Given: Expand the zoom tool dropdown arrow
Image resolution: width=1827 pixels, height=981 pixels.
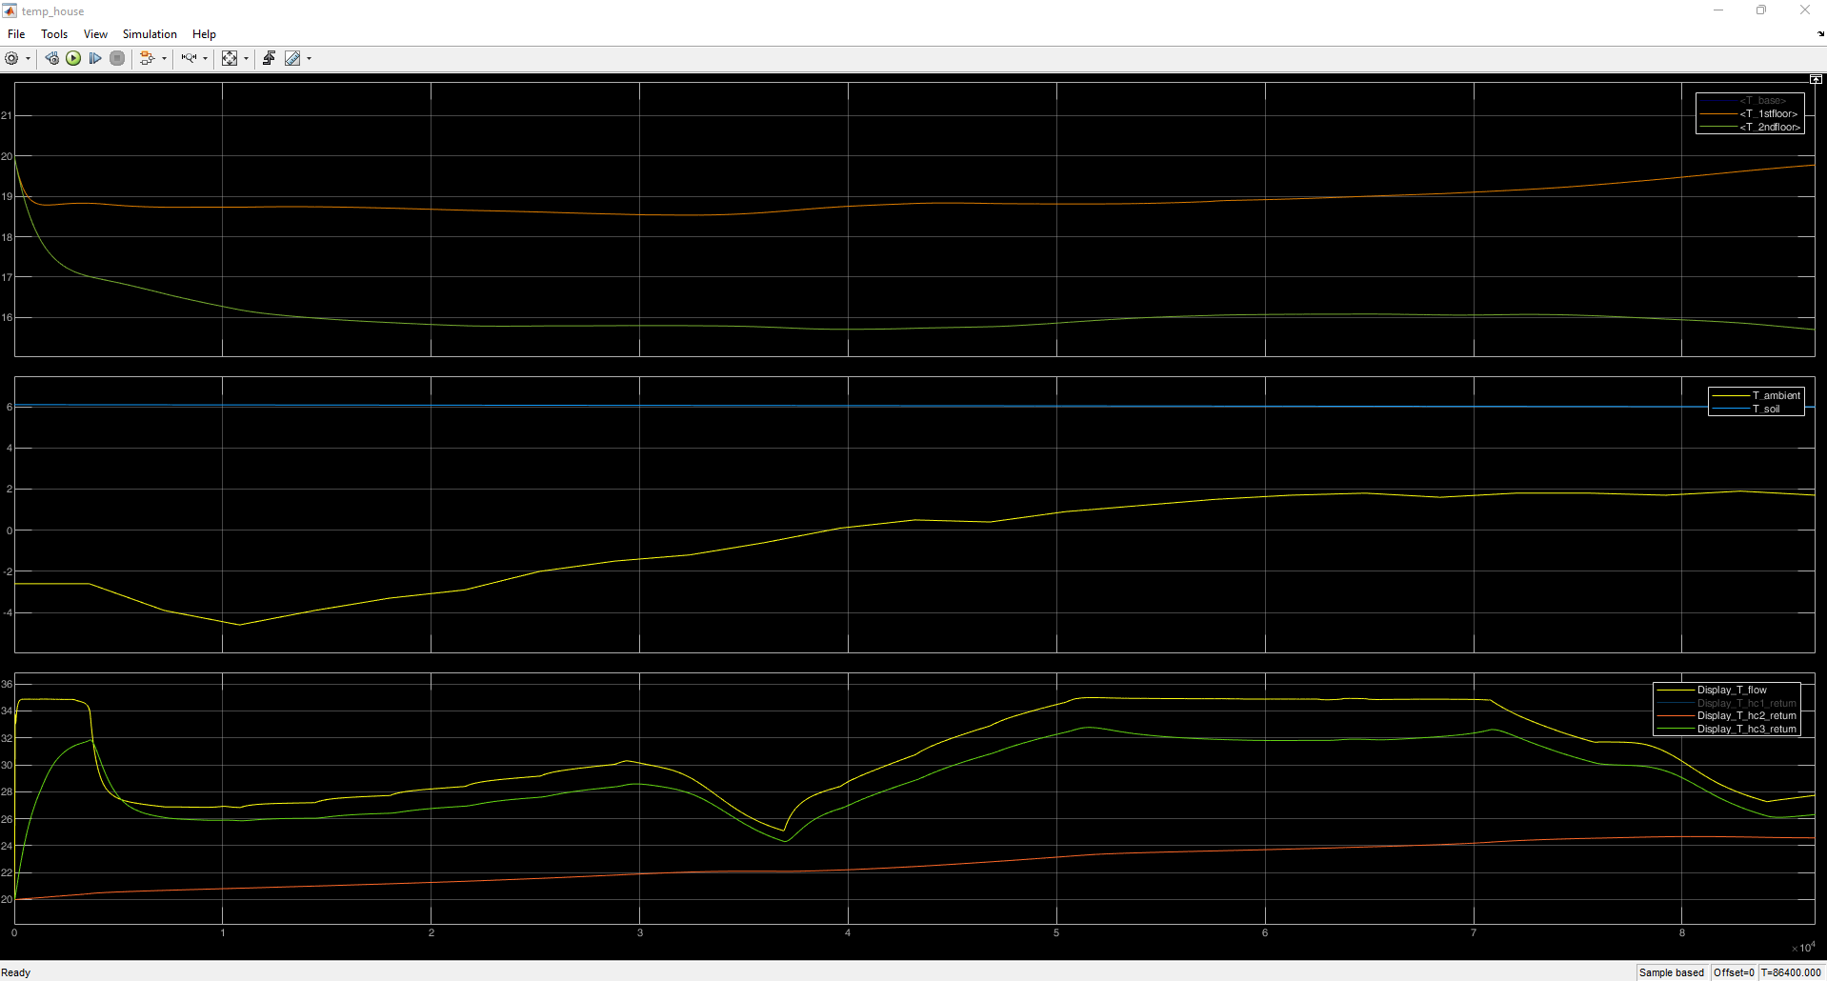Looking at the screenshot, I should coord(205,58).
